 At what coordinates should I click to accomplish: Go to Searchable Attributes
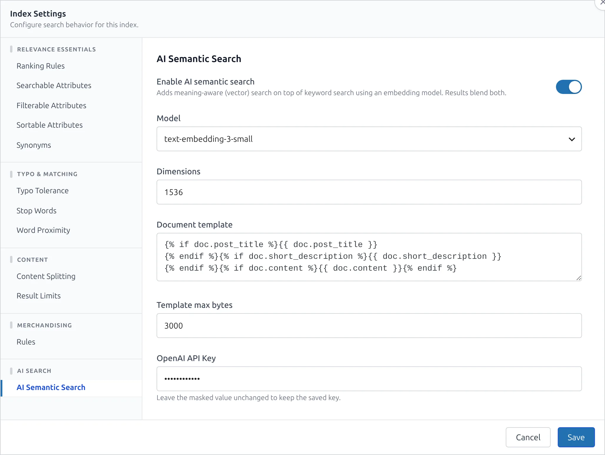(54, 85)
